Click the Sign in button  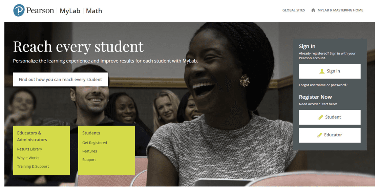click(330, 71)
